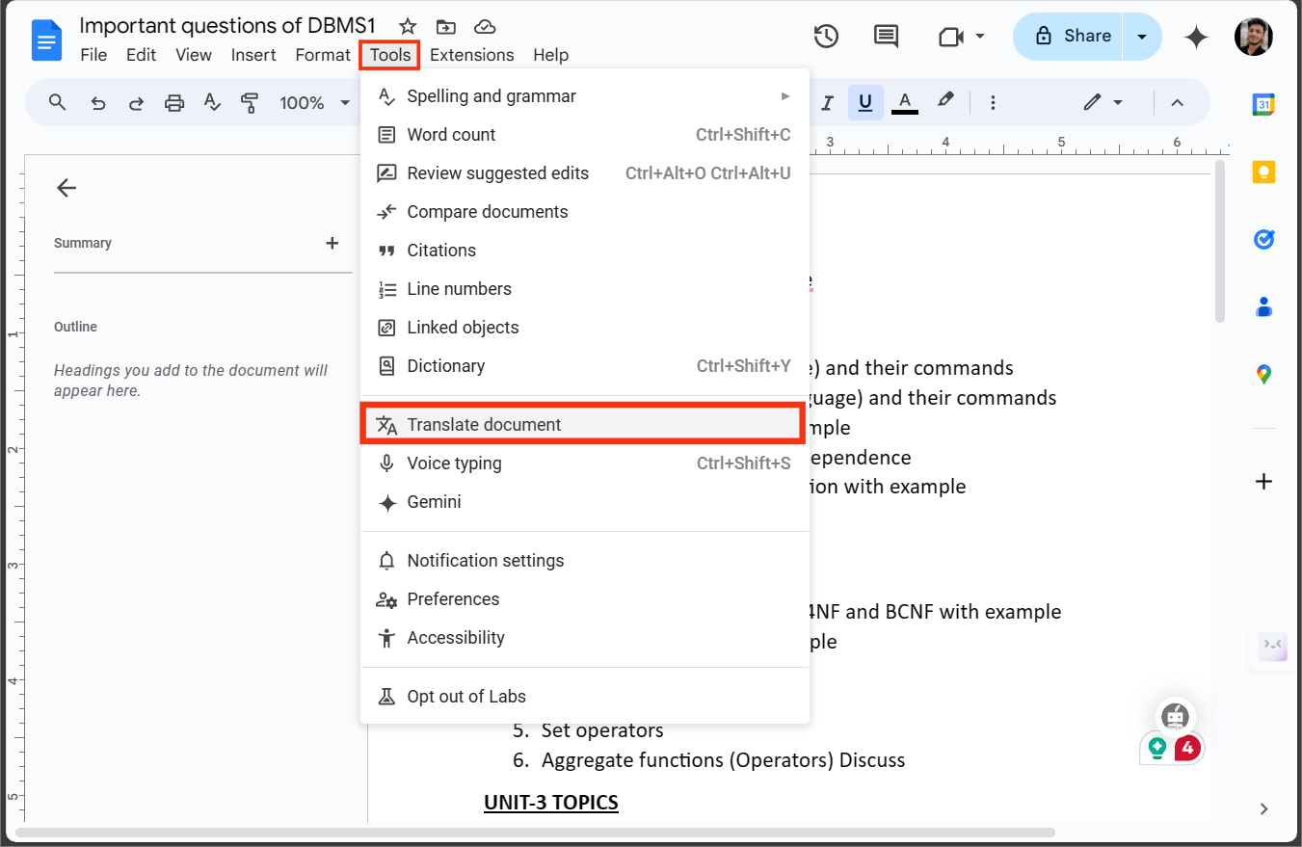Open Google Maps side panel
1302x847 pixels.
tap(1264, 375)
